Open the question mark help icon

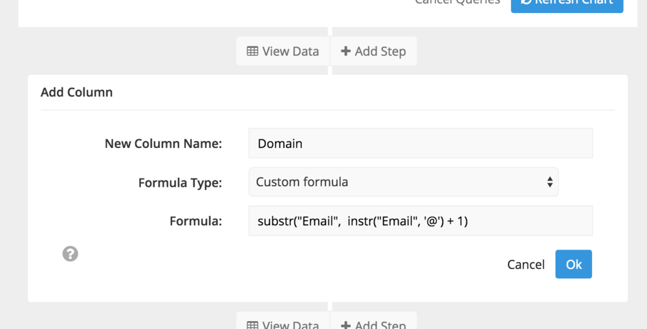click(x=70, y=253)
